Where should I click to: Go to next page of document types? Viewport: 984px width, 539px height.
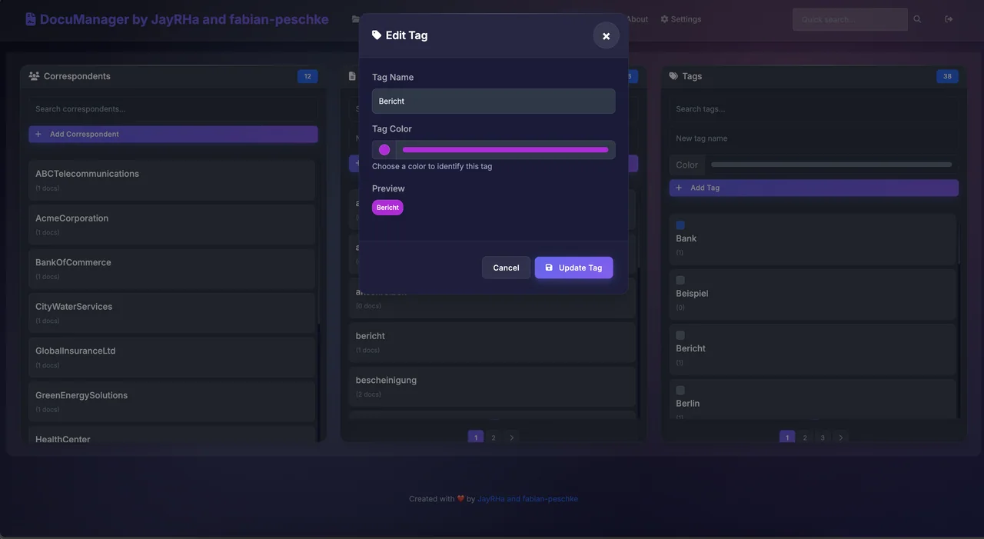[512, 438]
